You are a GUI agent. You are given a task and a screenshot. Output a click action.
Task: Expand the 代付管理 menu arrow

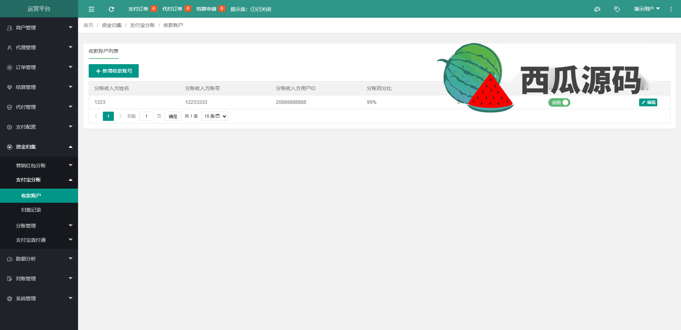coord(71,107)
